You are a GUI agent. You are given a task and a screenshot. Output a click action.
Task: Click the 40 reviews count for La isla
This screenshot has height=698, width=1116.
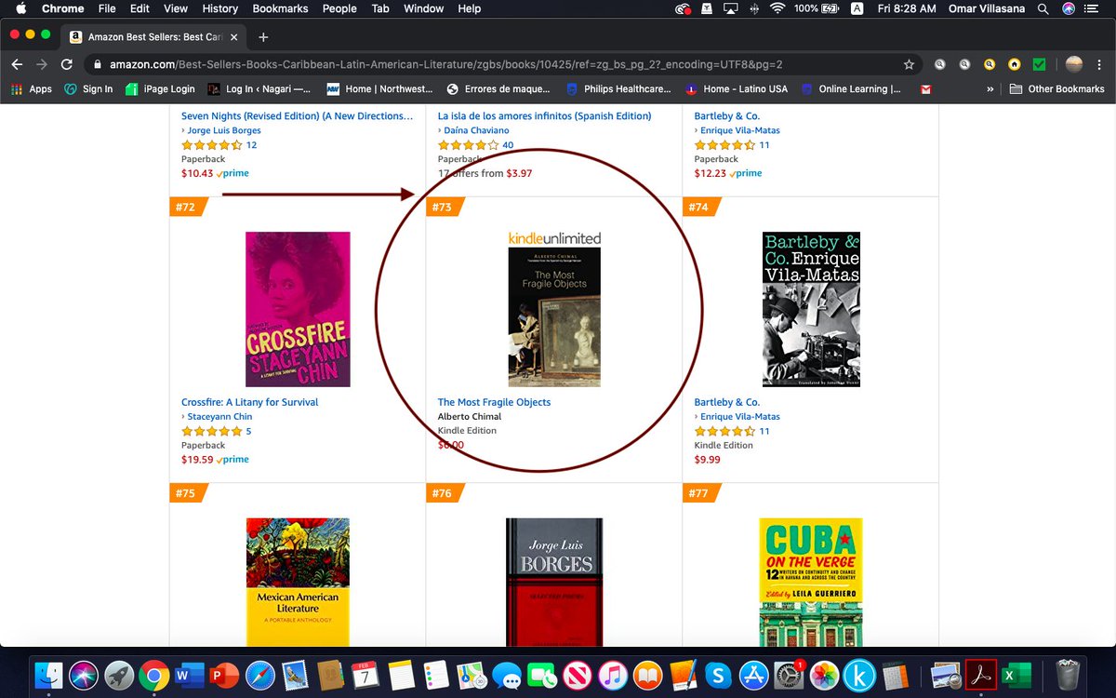pyautogui.click(x=508, y=145)
